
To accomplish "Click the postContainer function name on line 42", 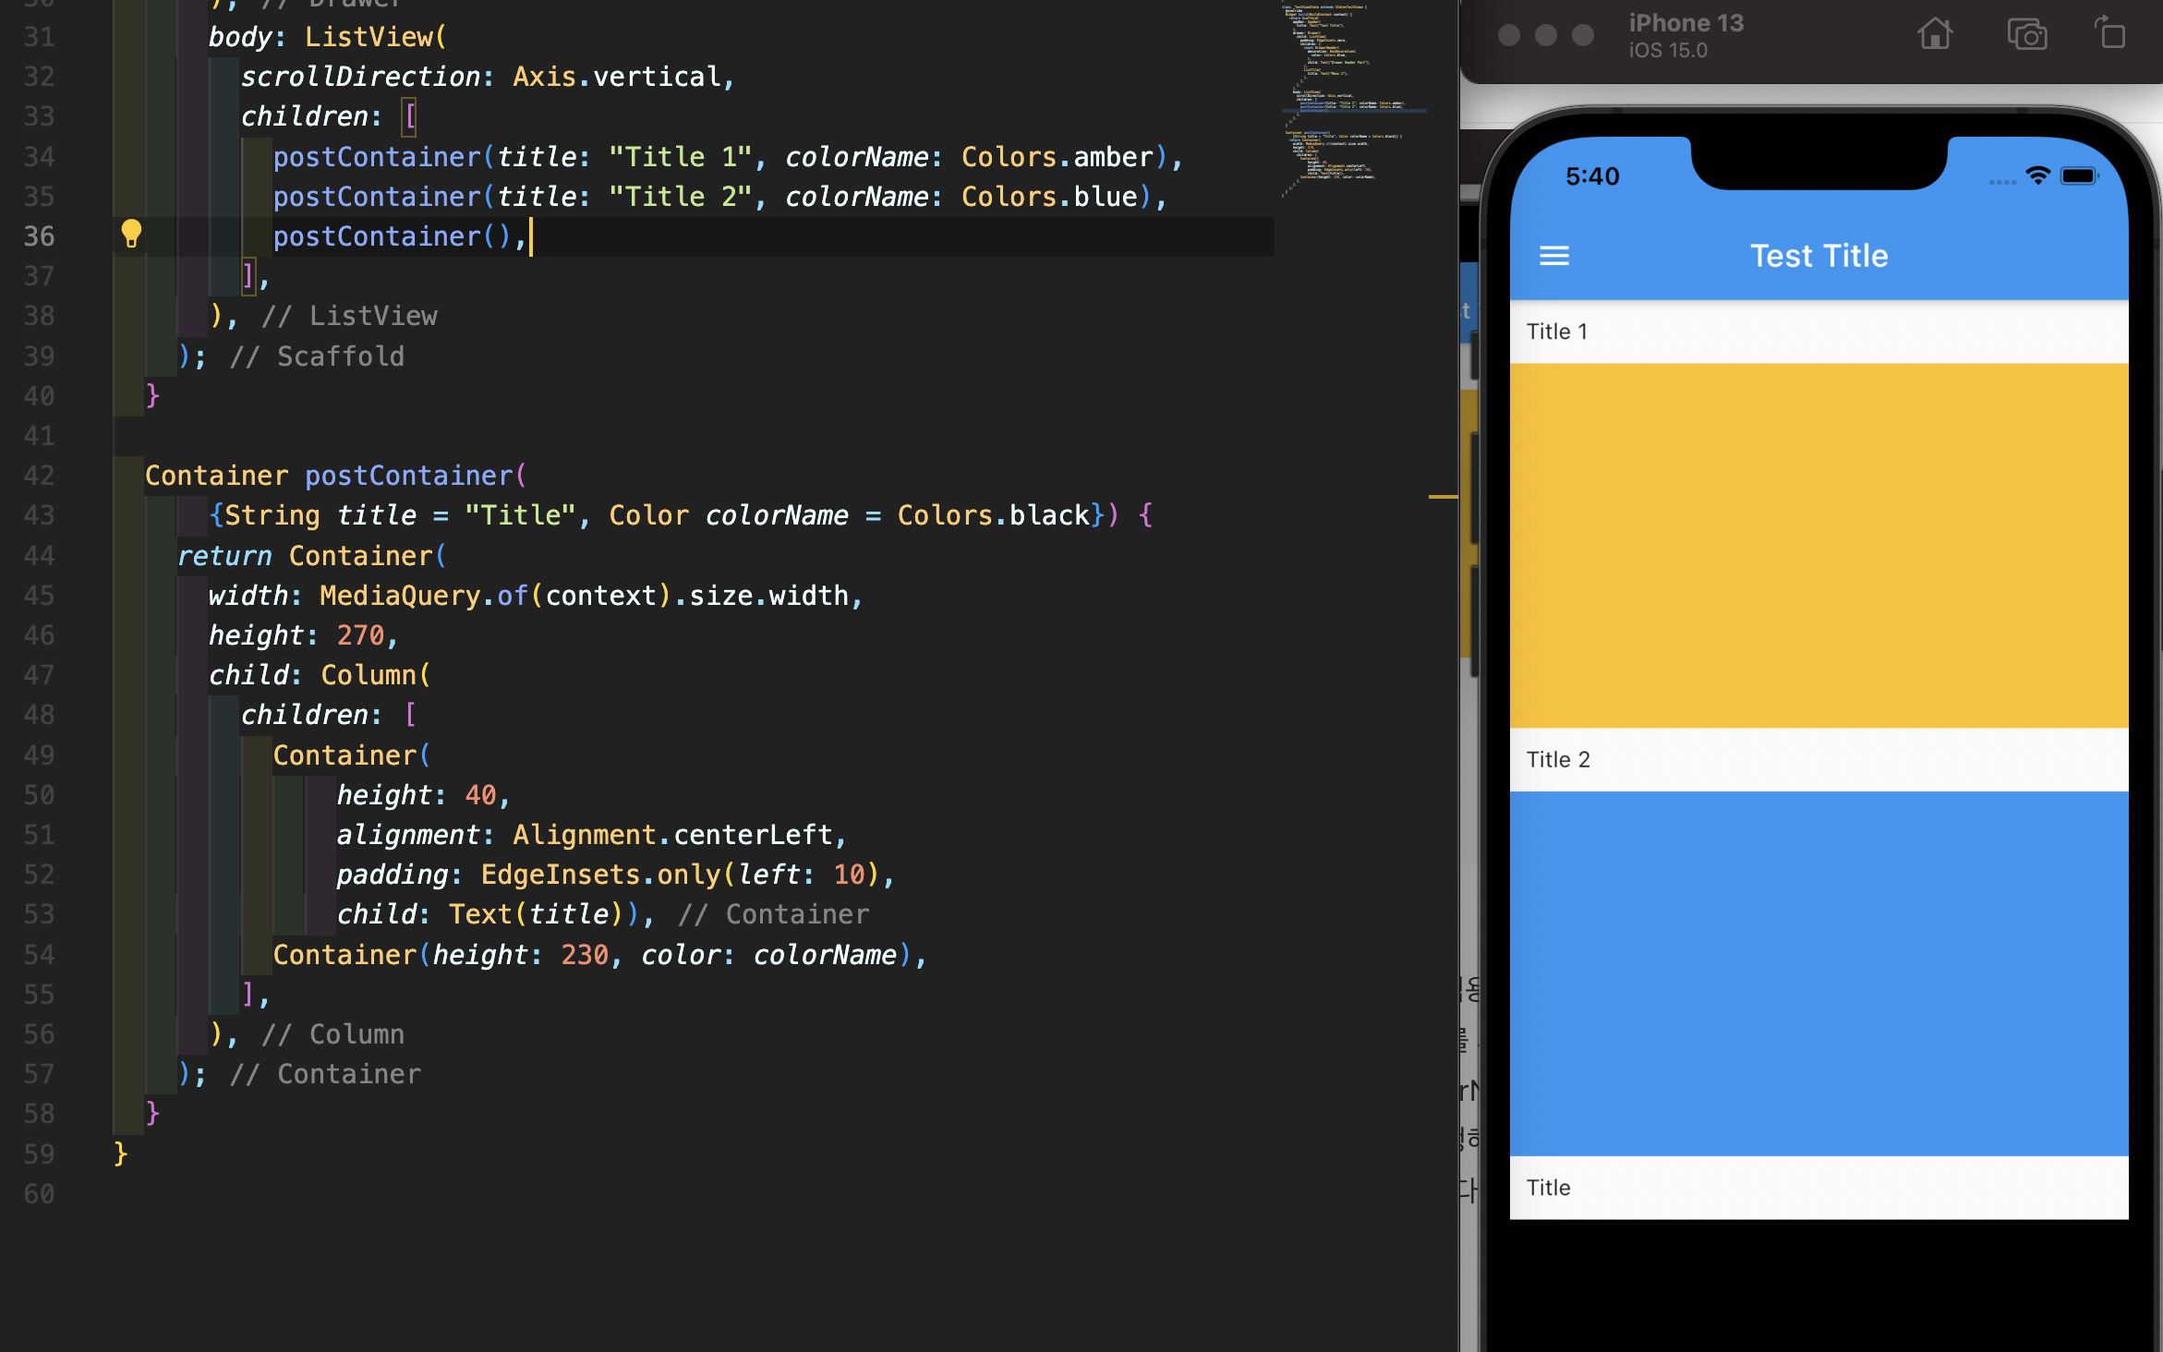I will coord(409,476).
